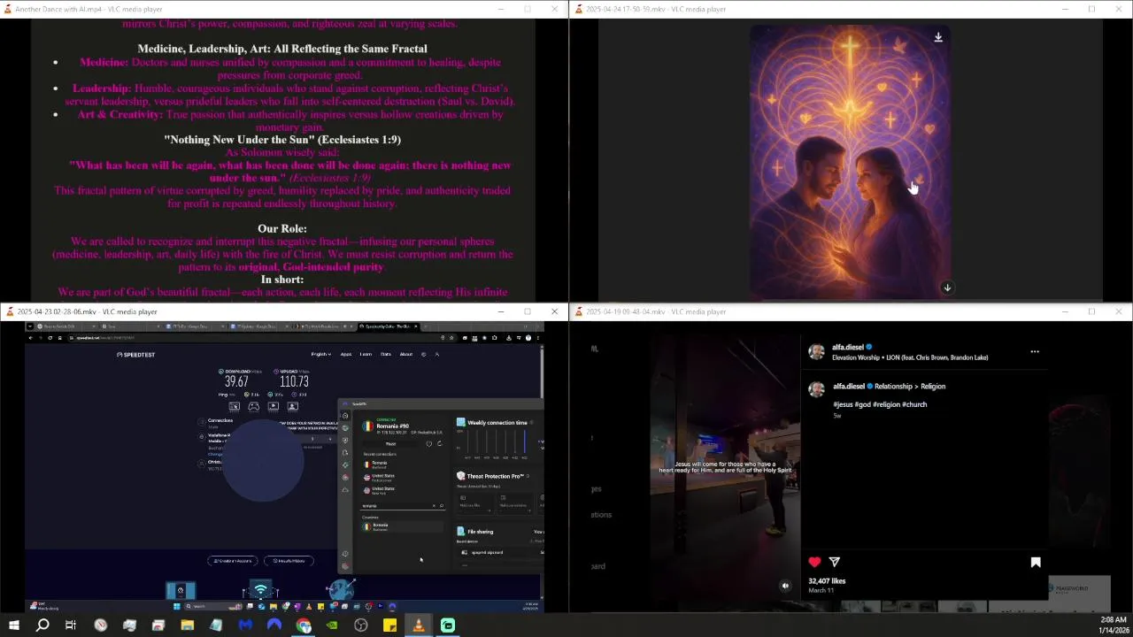The height and width of the screenshot is (637, 1133).
Task: Open NVIDIA app icon on the taskbar
Action: click(x=332, y=625)
